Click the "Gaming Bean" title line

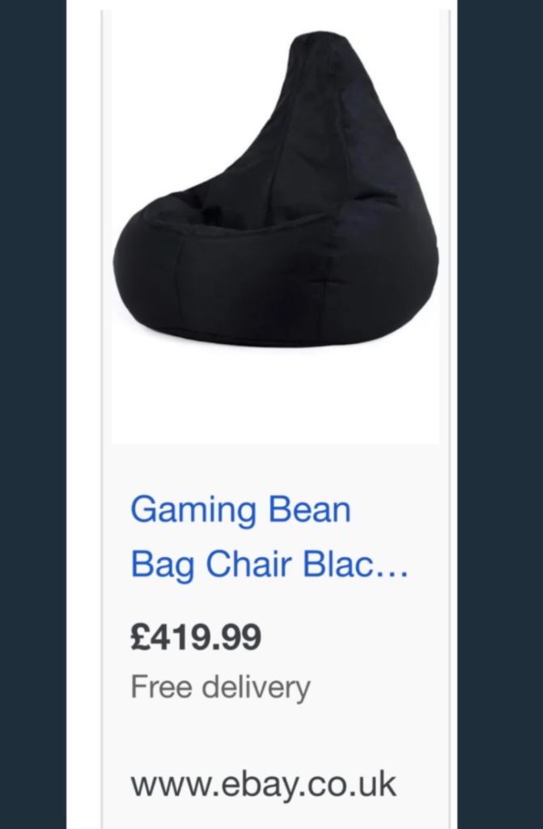click(x=240, y=511)
